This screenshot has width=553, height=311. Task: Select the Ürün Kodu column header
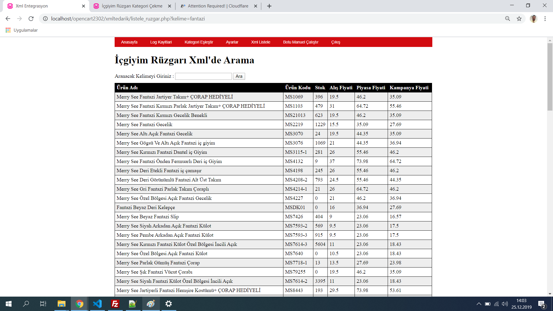[x=298, y=88]
